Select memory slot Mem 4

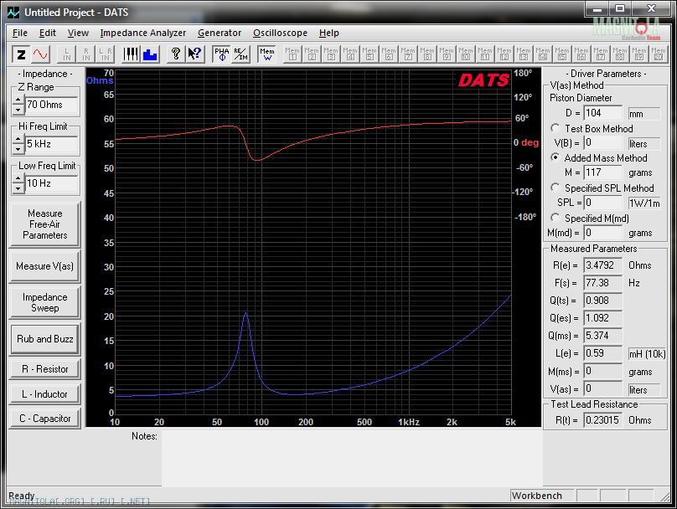pos(350,54)
